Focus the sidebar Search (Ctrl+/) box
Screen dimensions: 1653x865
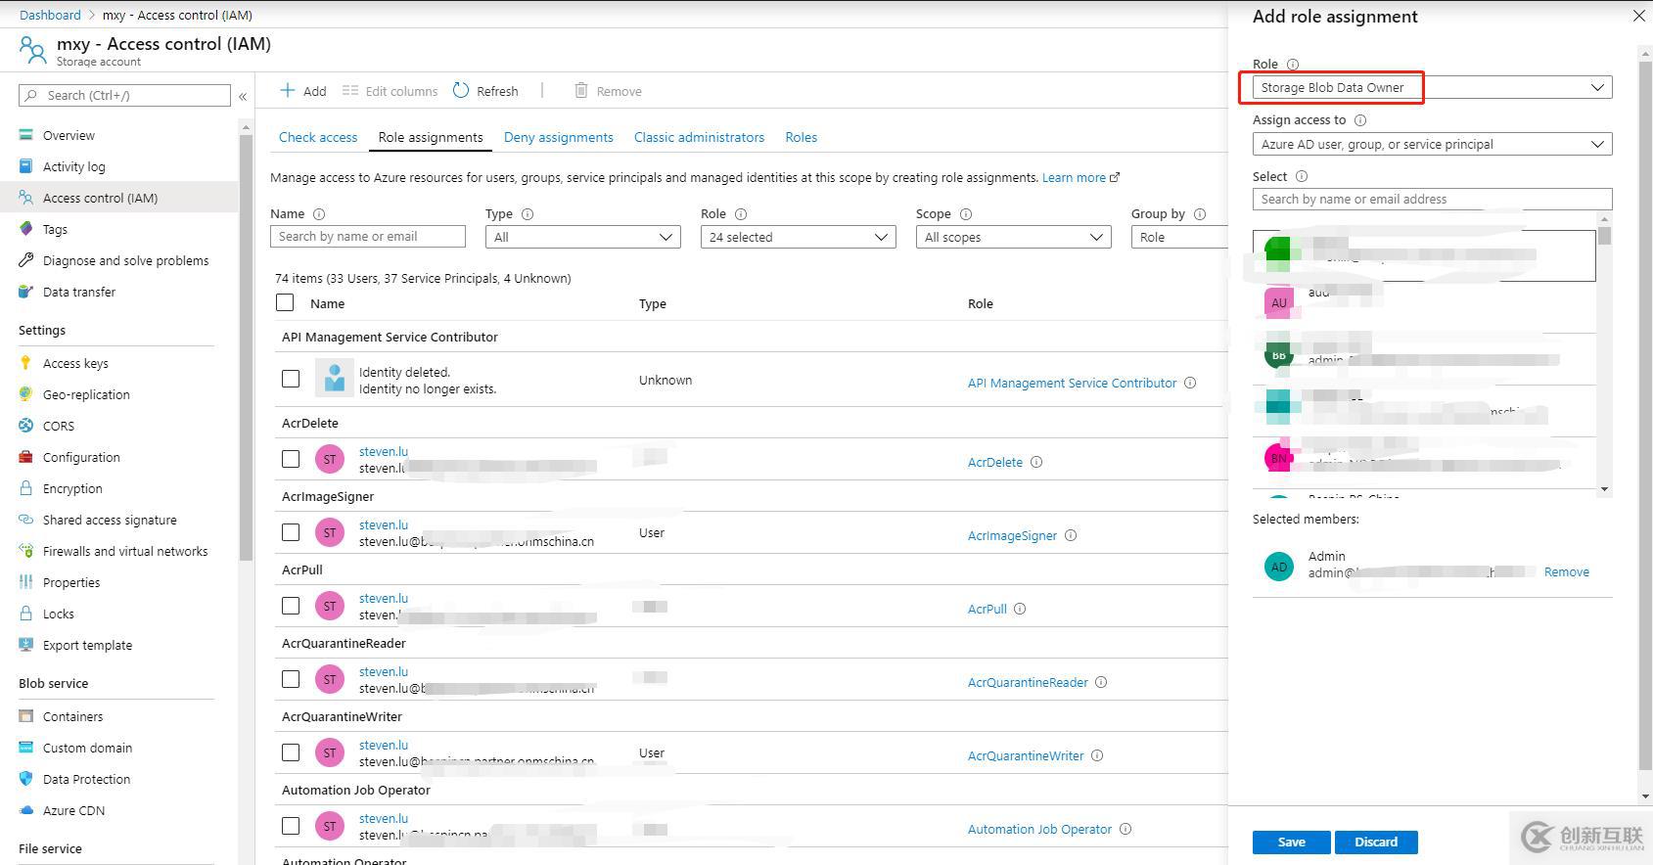point(124,95)
